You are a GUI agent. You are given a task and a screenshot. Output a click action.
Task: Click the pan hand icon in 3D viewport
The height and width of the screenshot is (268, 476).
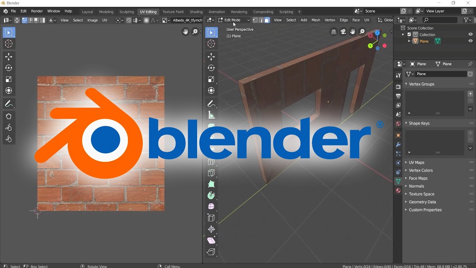click(353, 32)
